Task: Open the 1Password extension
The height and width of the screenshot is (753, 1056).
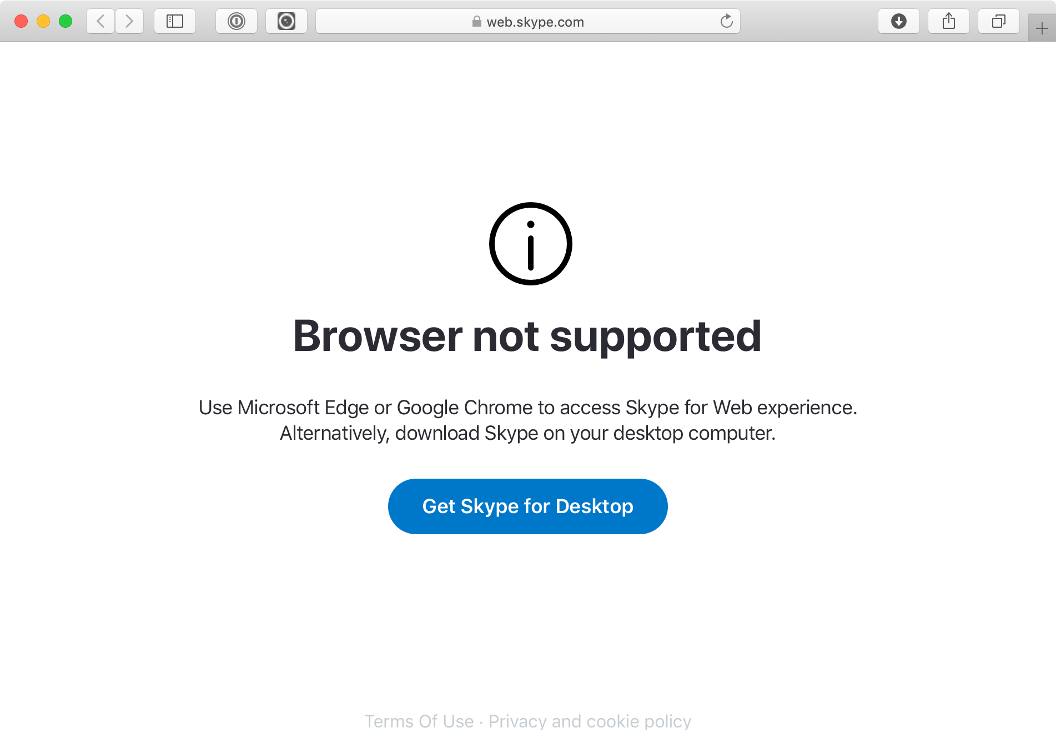Action: 237,22
